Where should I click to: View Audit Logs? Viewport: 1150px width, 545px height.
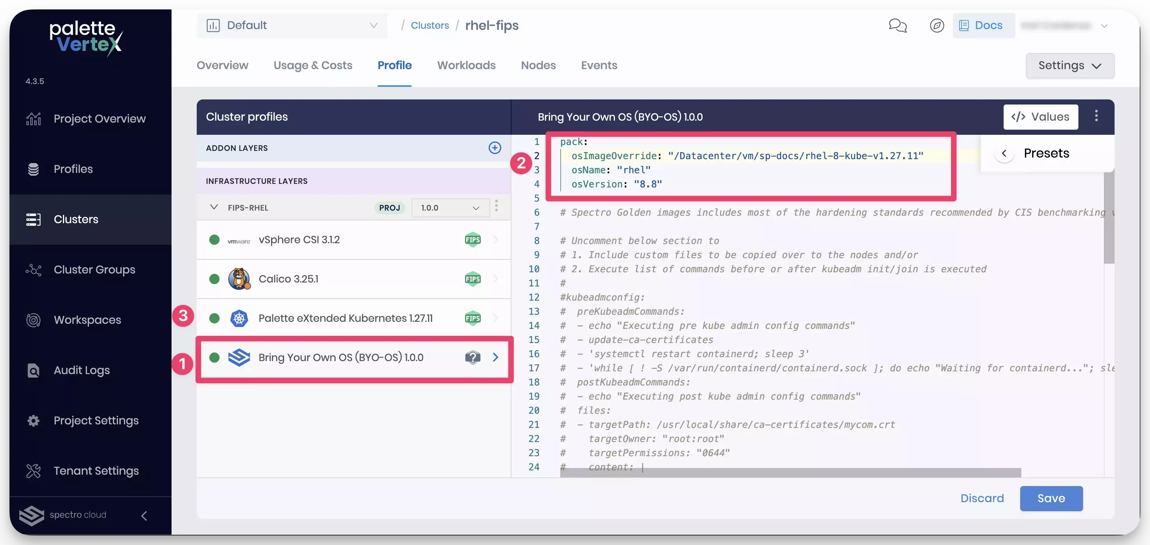(x=81, y=370)
